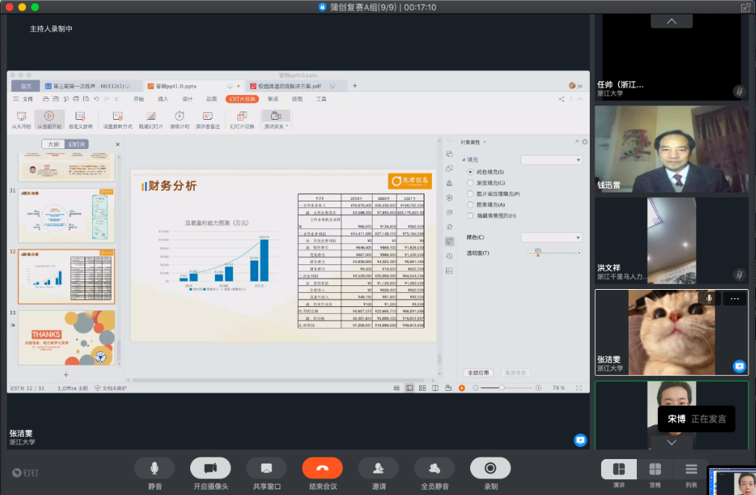Close the 对象属性 properties panel
Viewport: 756px width, 495px height.
click(585, 142)
